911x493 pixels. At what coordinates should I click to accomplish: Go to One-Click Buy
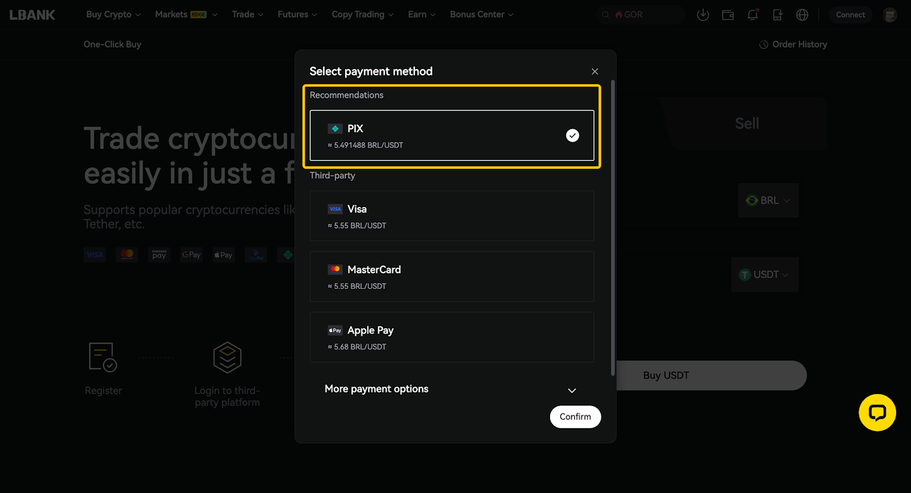(112, 44)
